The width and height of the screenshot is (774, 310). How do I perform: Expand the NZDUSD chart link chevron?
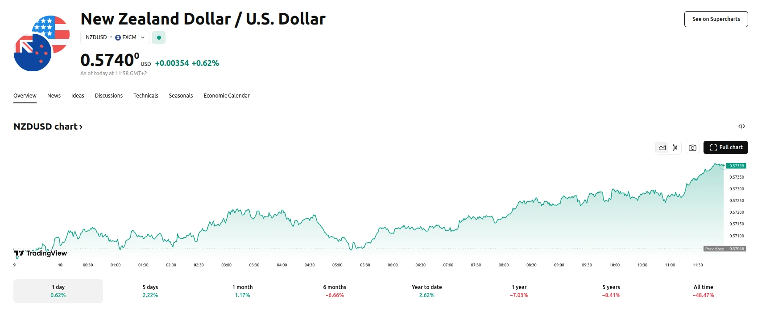tap(81, 127)
